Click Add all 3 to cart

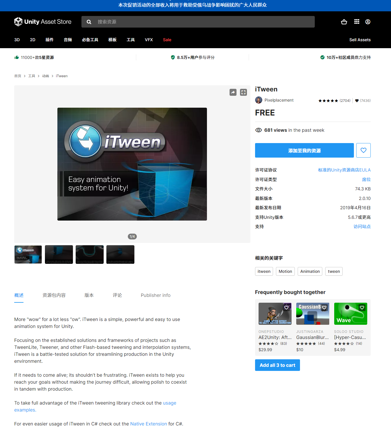(x=277, y=365)
